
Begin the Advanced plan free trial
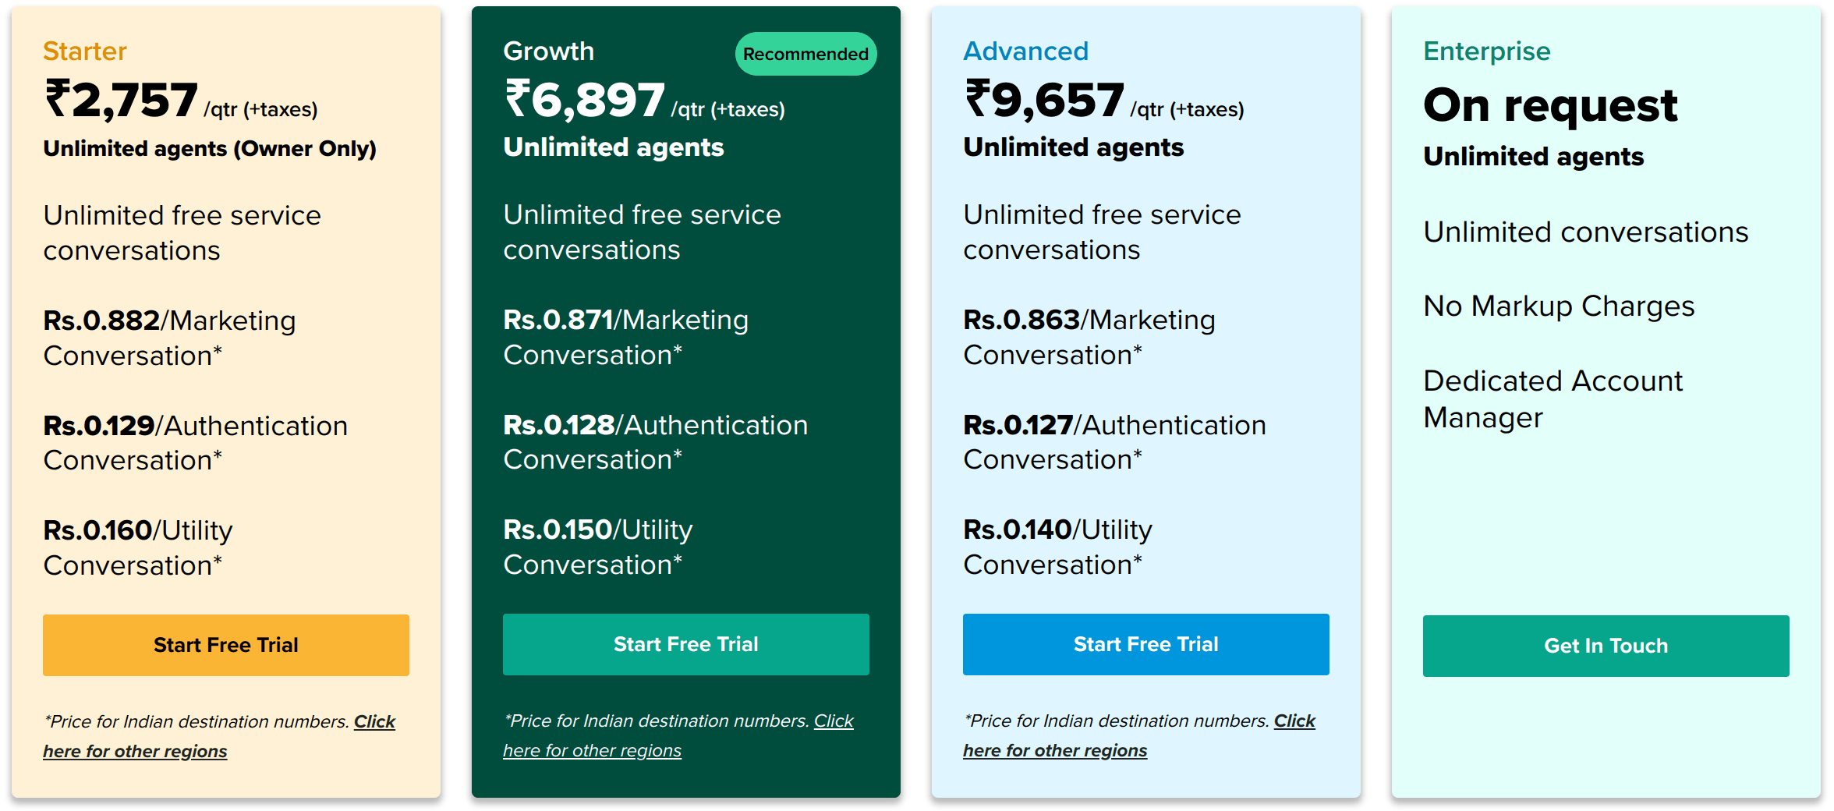[1145, 644]
